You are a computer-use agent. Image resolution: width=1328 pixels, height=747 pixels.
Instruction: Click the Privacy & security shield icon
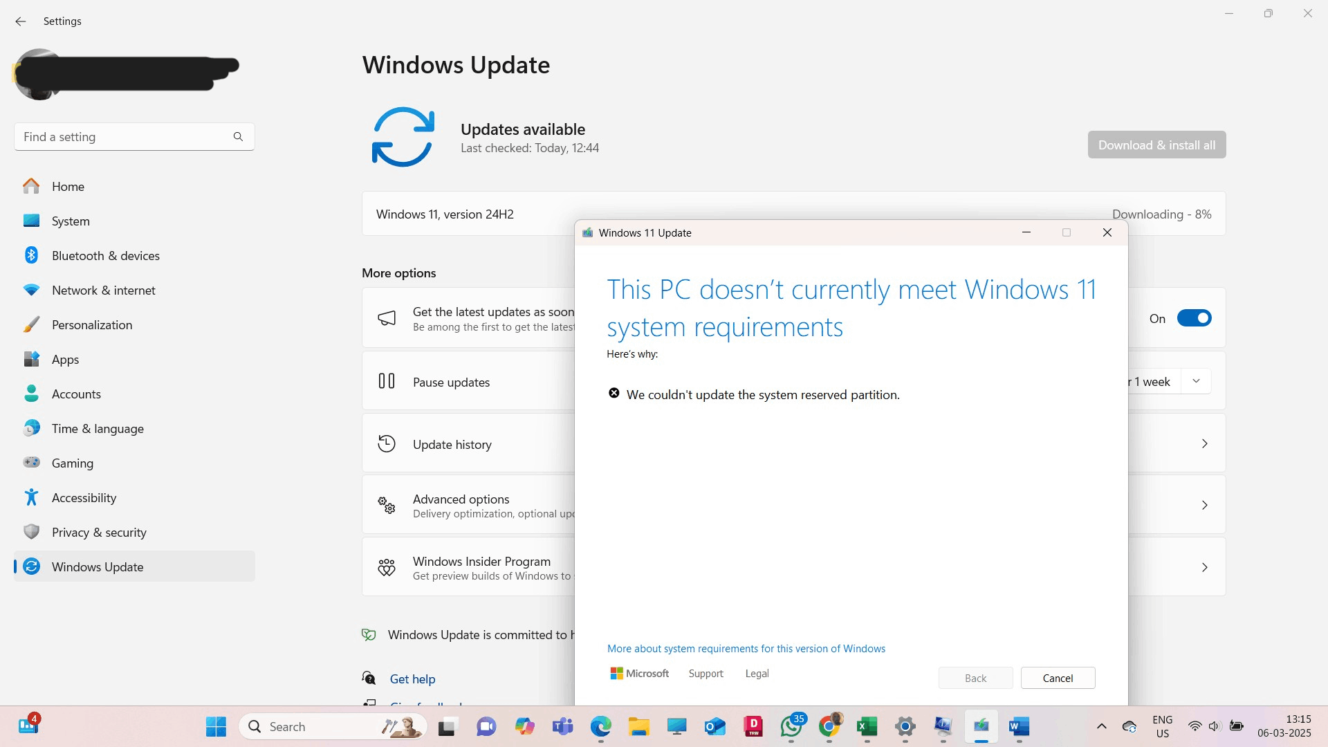click(32, 532)
